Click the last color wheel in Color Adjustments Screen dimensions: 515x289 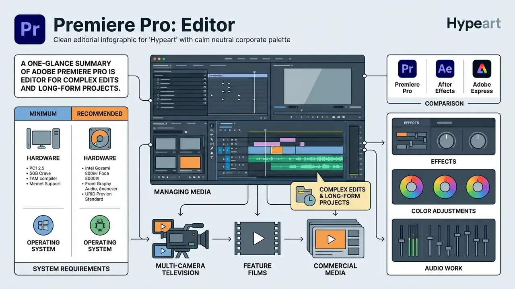[x=478, y=187]
